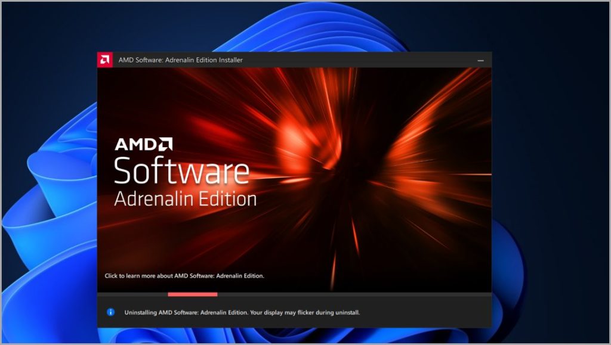Click the white AMD wordmark on splash banner
611x345 pixels.
[x=136, y=145]
